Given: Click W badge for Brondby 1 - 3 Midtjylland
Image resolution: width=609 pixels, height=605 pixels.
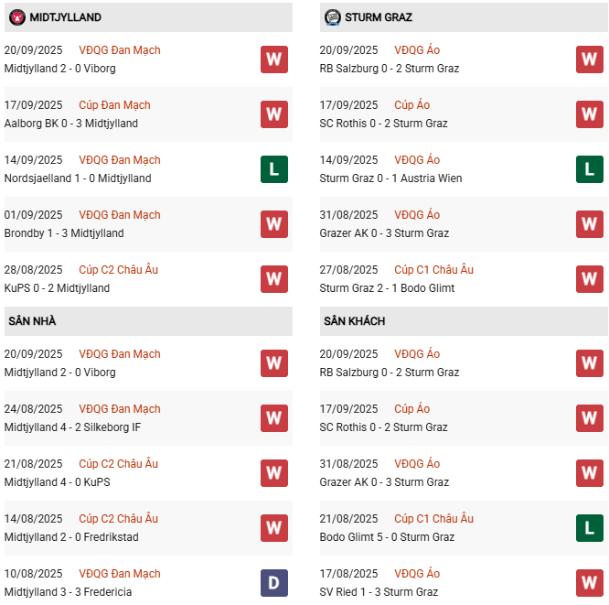Looking at the screenshot, I should [273, 224].
